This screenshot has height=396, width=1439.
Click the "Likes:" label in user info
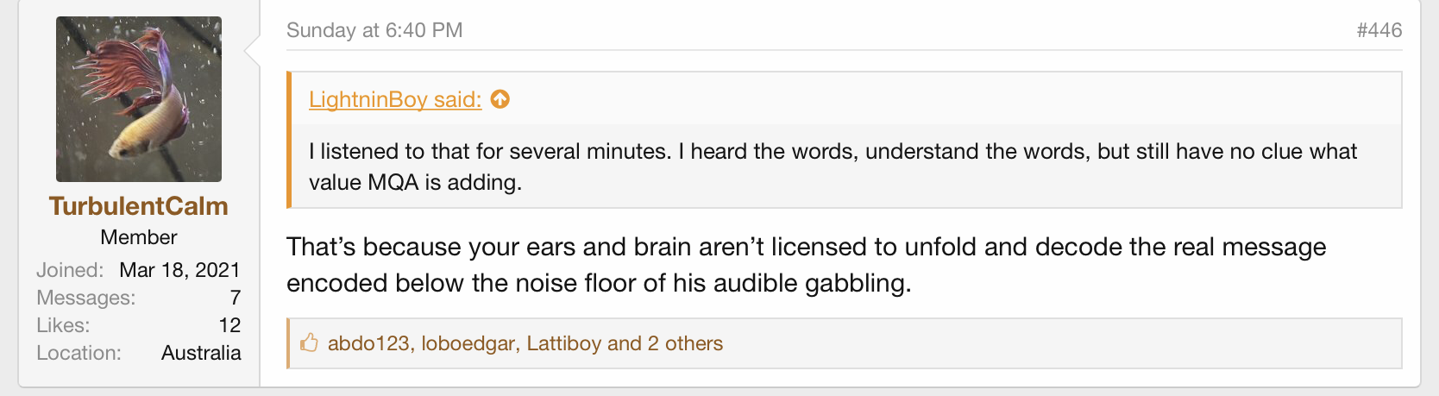click(63, 325)
